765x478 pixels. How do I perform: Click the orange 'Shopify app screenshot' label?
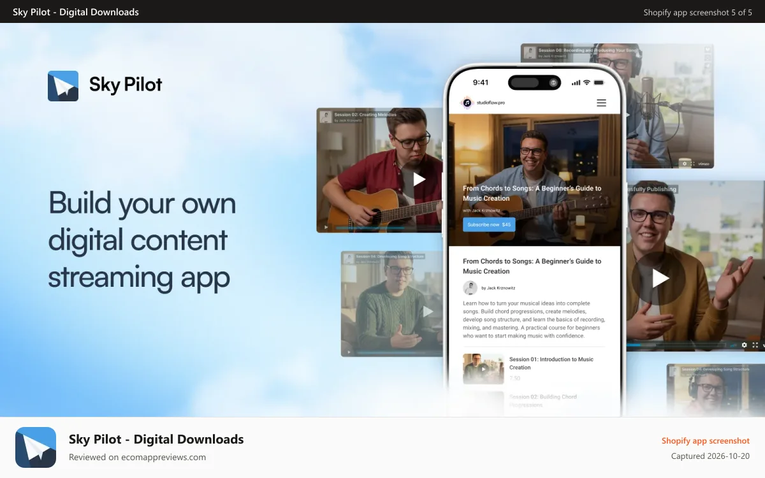706,440
